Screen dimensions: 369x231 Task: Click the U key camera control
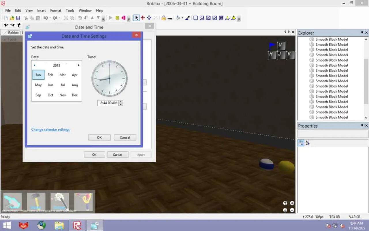coord(281,46)
